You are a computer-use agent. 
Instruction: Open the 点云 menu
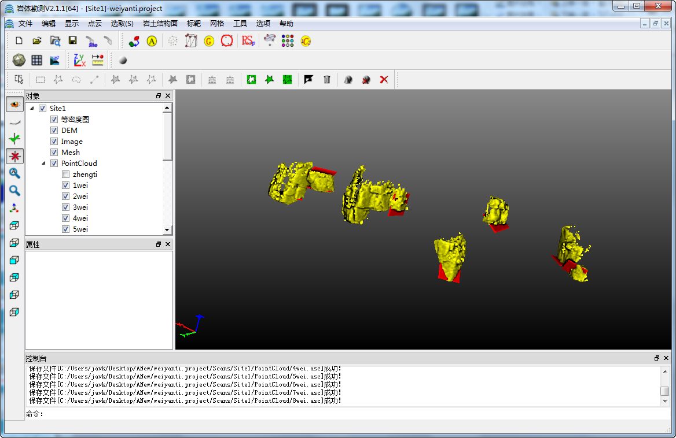point(94,24)
